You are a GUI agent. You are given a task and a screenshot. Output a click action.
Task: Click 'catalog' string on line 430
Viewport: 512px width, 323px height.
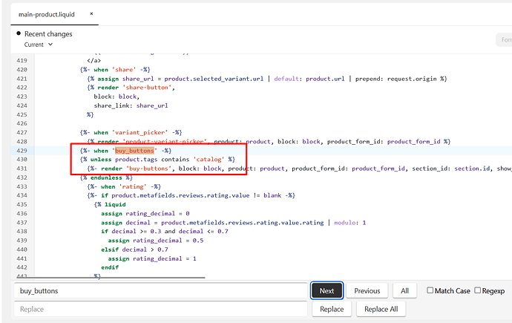[x=209, y=160]
